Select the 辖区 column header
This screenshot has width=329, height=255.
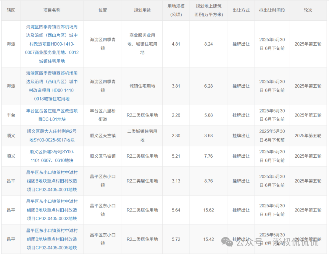coord(11,10)
